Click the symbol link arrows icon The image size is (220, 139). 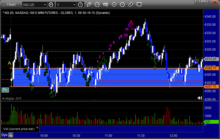pos(131,5)
